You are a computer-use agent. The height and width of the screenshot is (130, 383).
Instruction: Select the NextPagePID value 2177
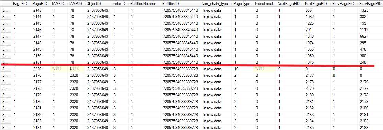(x=316, y=75)
